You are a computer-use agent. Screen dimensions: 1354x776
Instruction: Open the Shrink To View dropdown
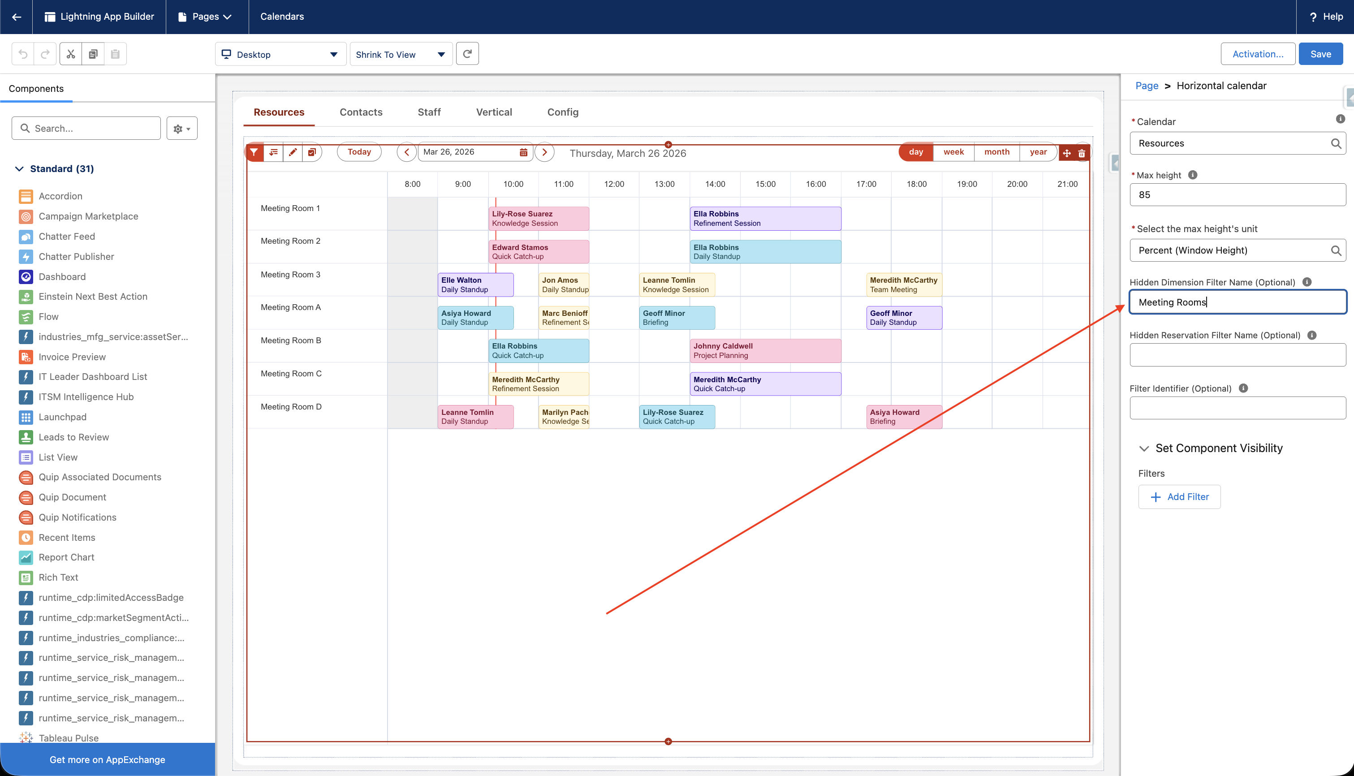[401, 54]
